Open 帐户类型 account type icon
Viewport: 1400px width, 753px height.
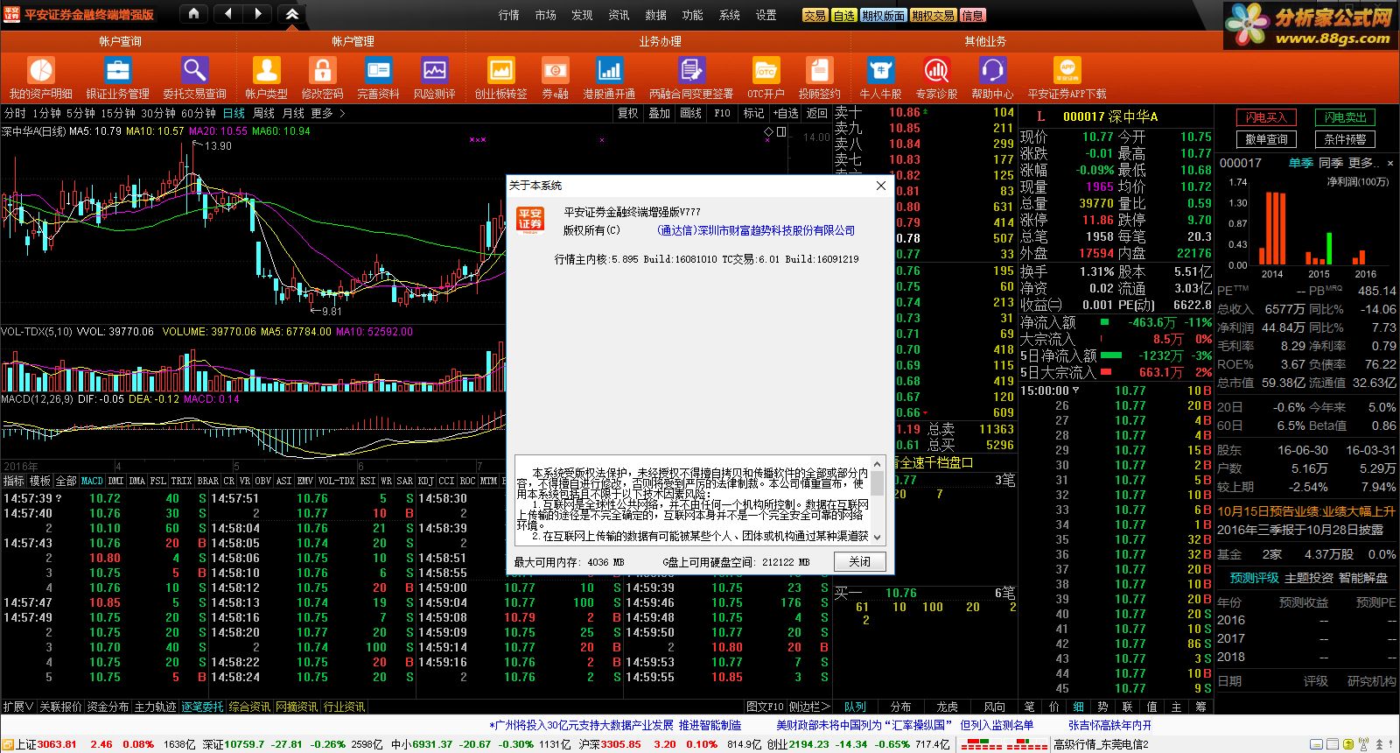tap(266, 70)
